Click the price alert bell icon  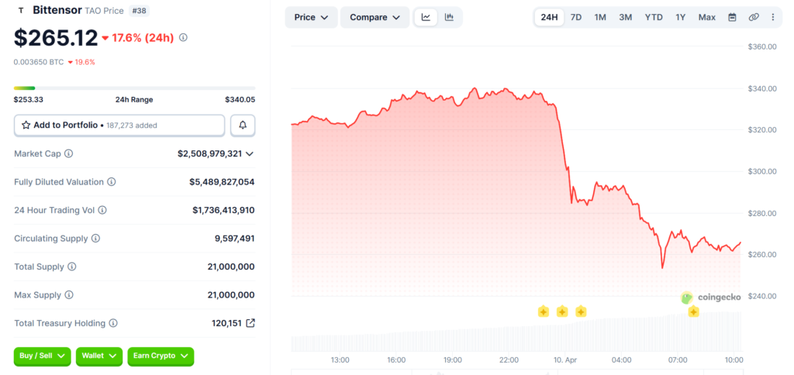pyautogui.click(x=243, y=125)
